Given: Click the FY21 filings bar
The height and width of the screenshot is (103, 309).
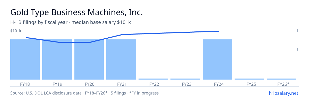Looking at the screenshot, I should pyautogui.click(x=121, y=59).
